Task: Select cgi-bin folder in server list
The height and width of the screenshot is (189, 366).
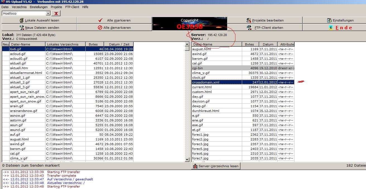Action: [198, 68]
